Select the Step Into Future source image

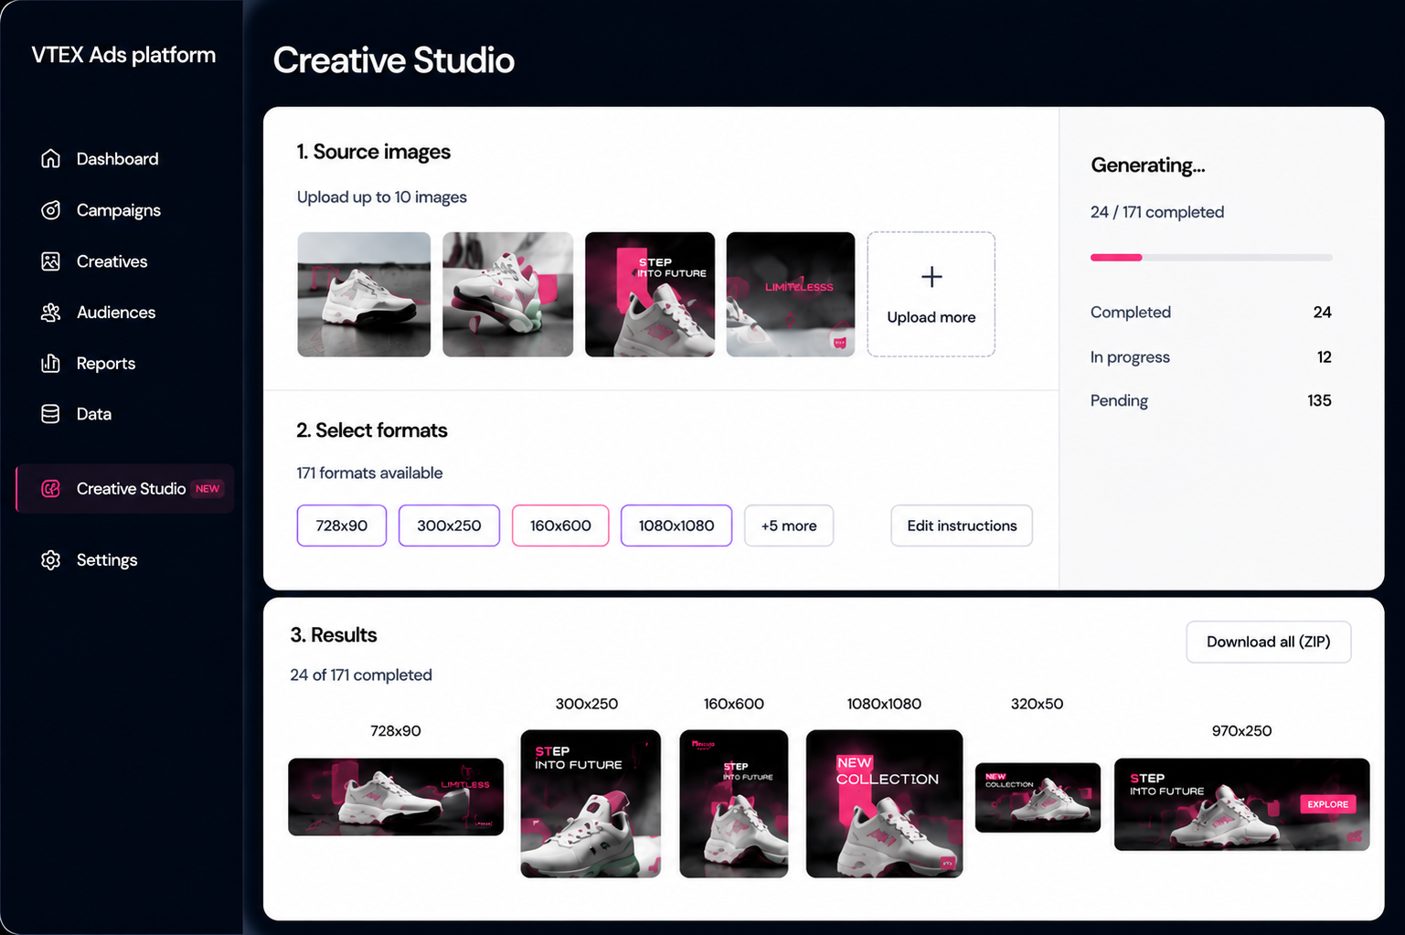coord(650,293)
